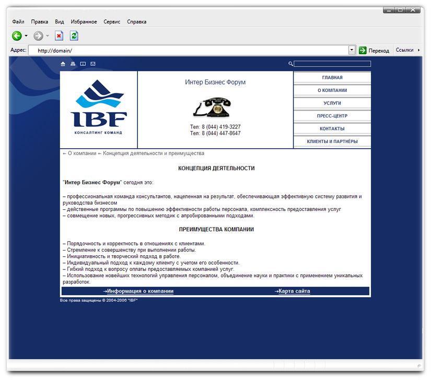431x380 pixels.
Task: Open the envelope contact icon in site header
Action: click(93, 64)
